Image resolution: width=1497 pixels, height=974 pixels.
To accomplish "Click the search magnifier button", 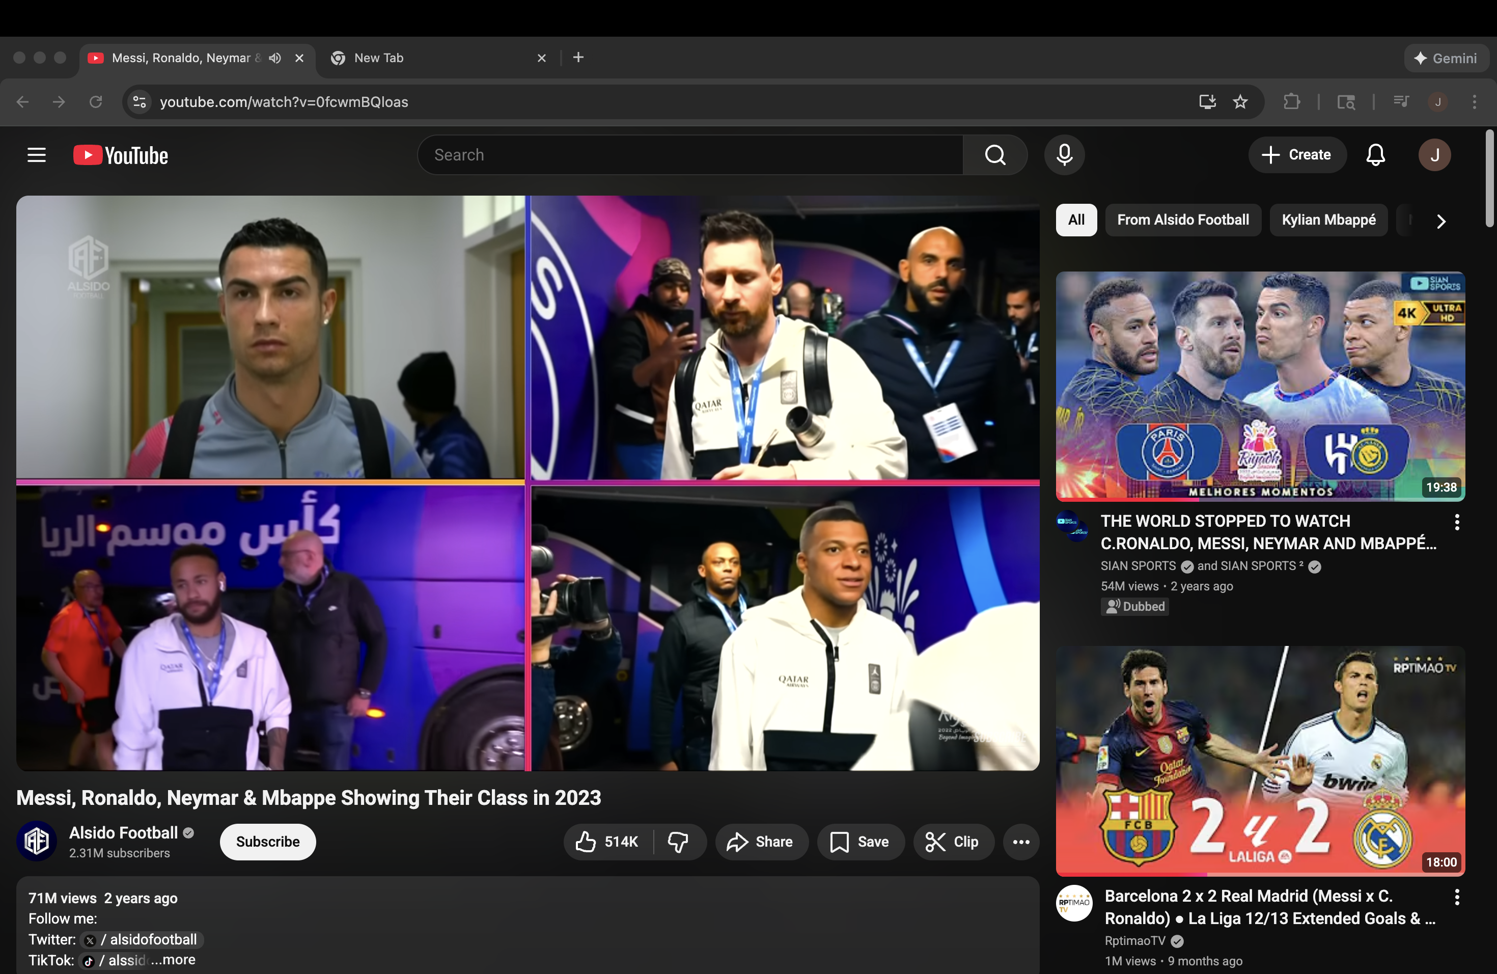I will pos(994,155).
